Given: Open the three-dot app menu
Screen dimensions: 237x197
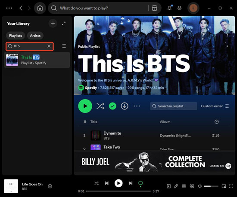Looking at the screenshot, I should [x=9, y=8].
